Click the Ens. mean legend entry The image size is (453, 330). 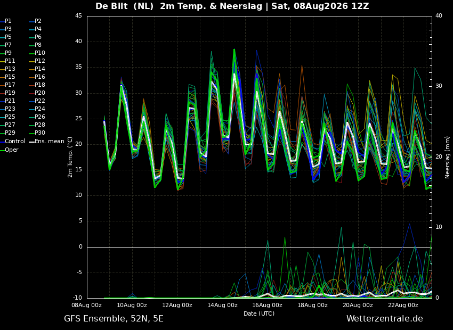click(46, 142)
